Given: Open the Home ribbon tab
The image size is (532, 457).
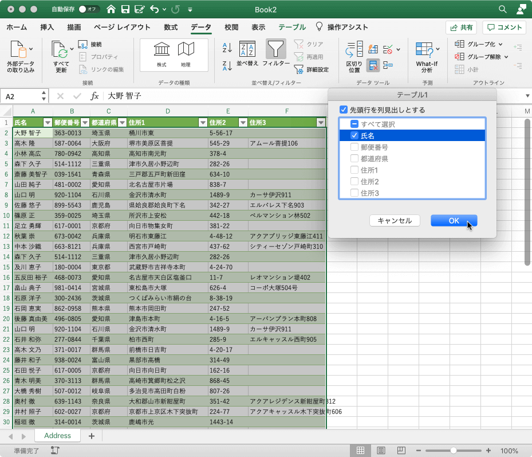Looking at the screenshot, I should (x=17, y=27).
